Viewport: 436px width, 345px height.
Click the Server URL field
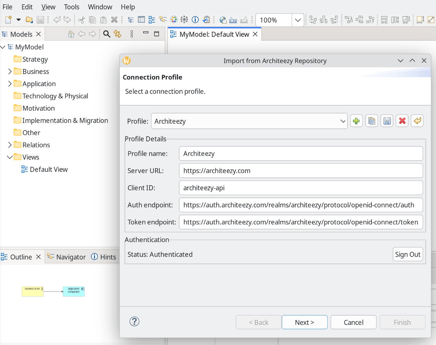301,171
